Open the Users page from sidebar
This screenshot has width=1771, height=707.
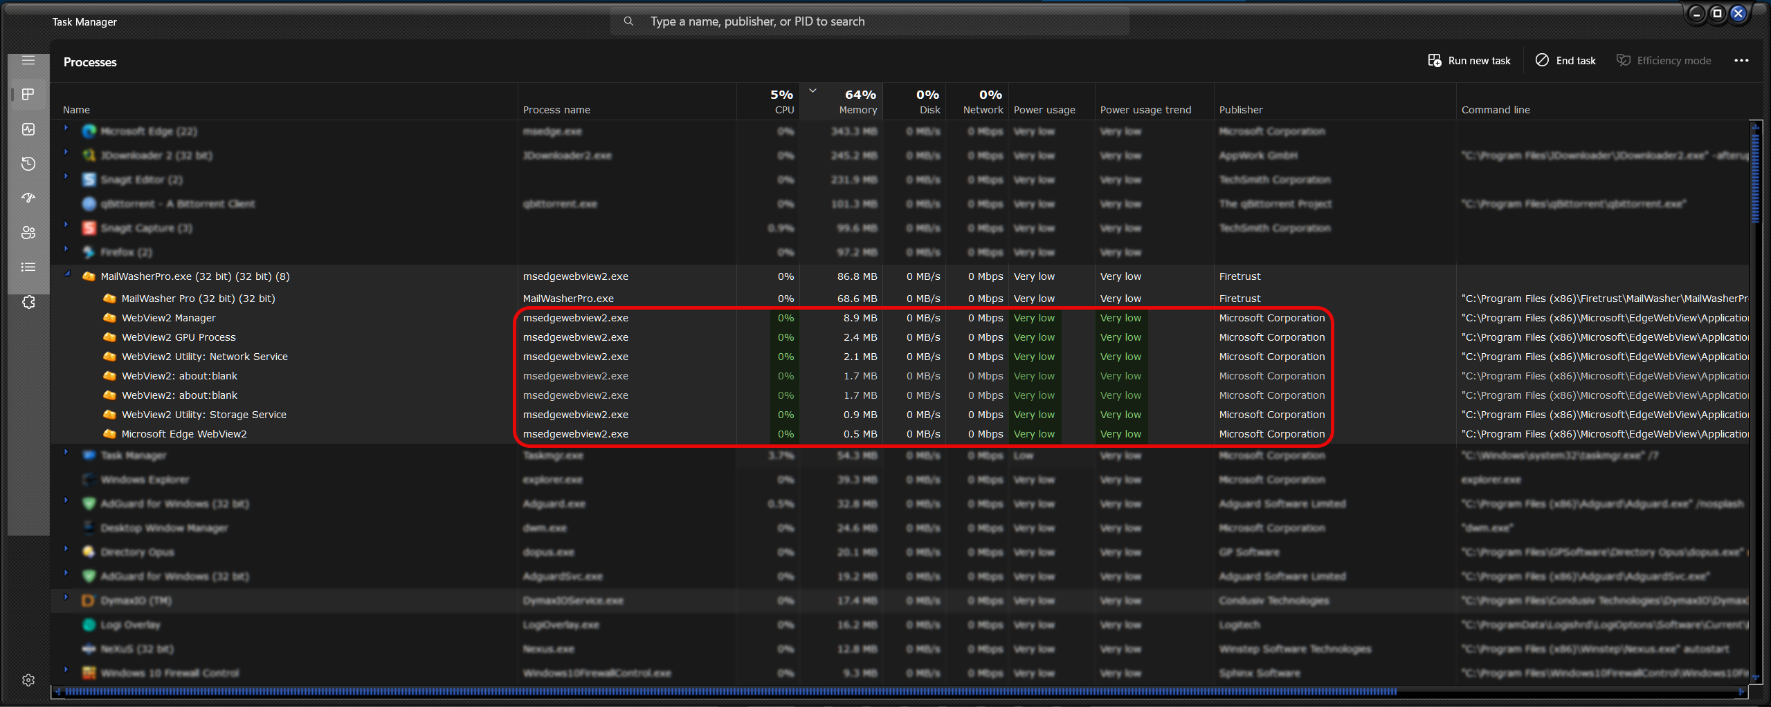pyautogui.click(x=28, y=233)
